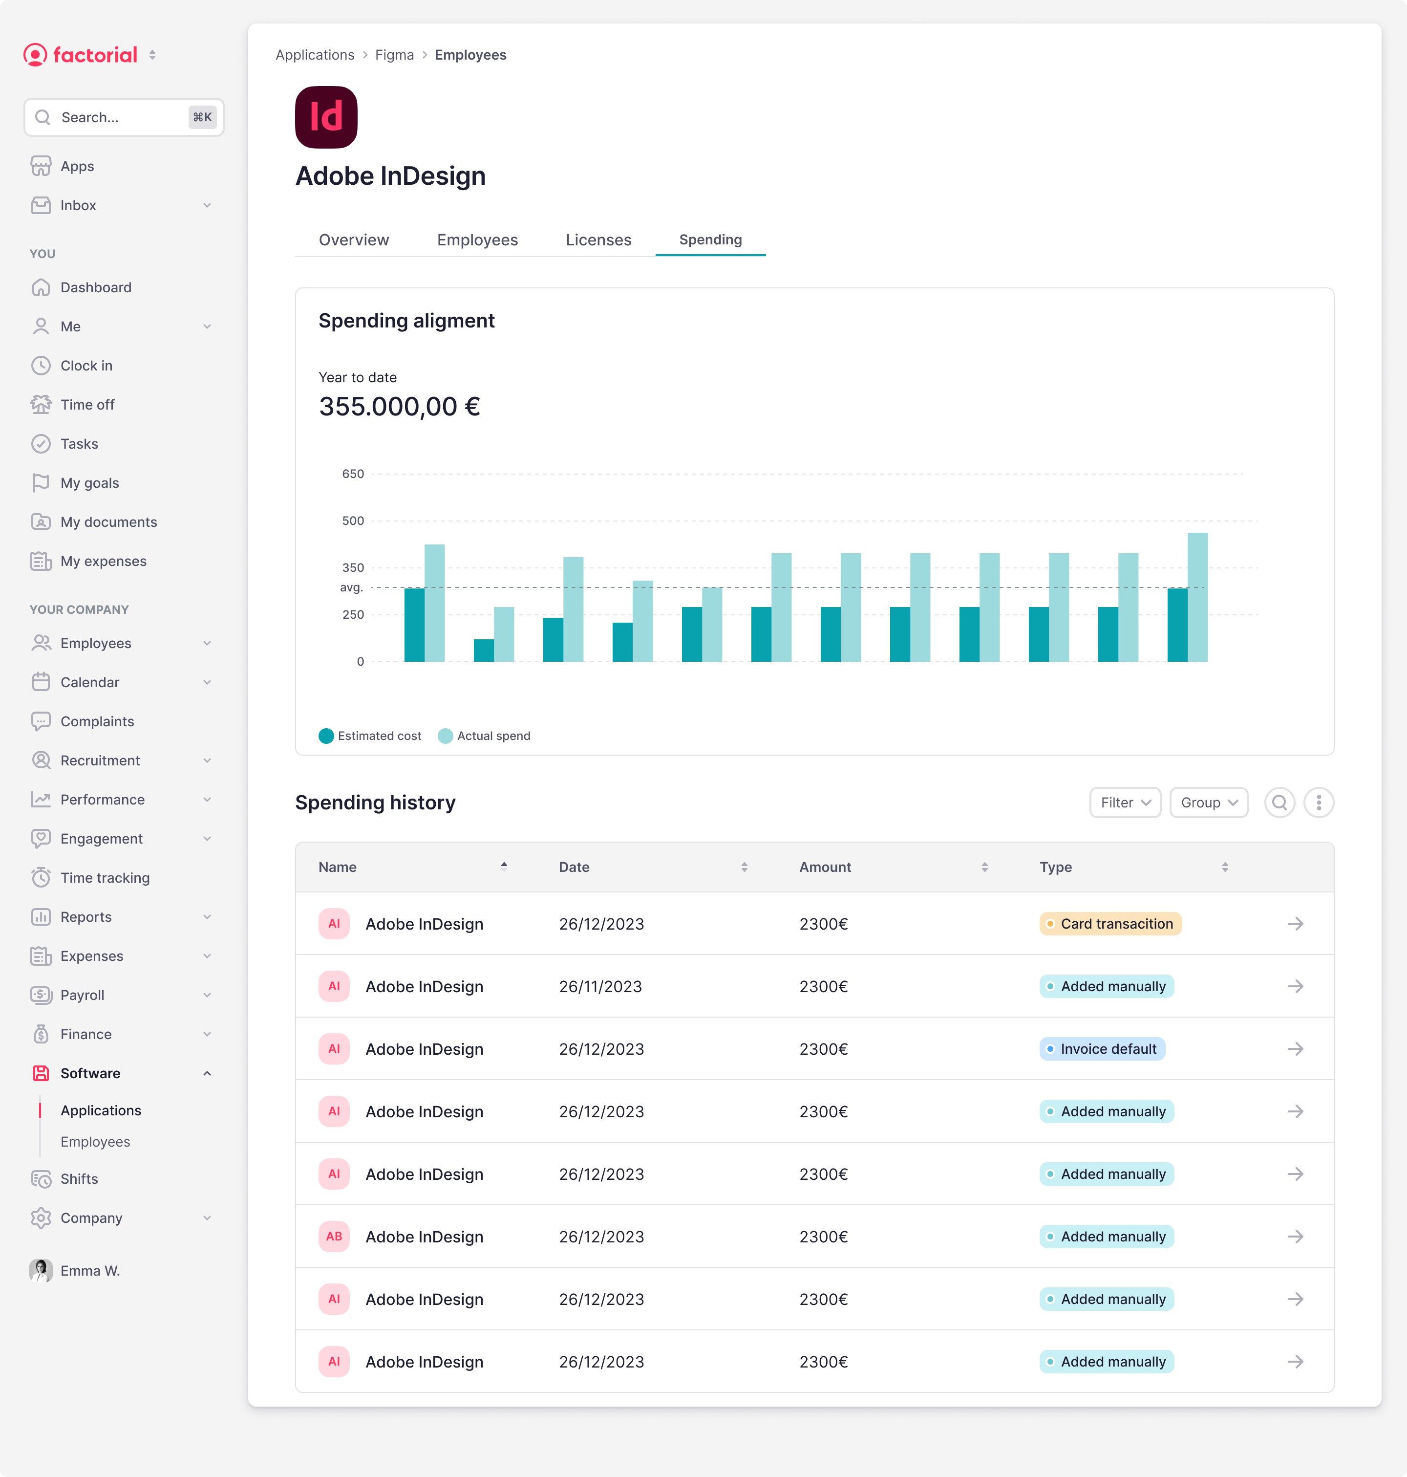Switch to the Licenses tab

[598, 239]
